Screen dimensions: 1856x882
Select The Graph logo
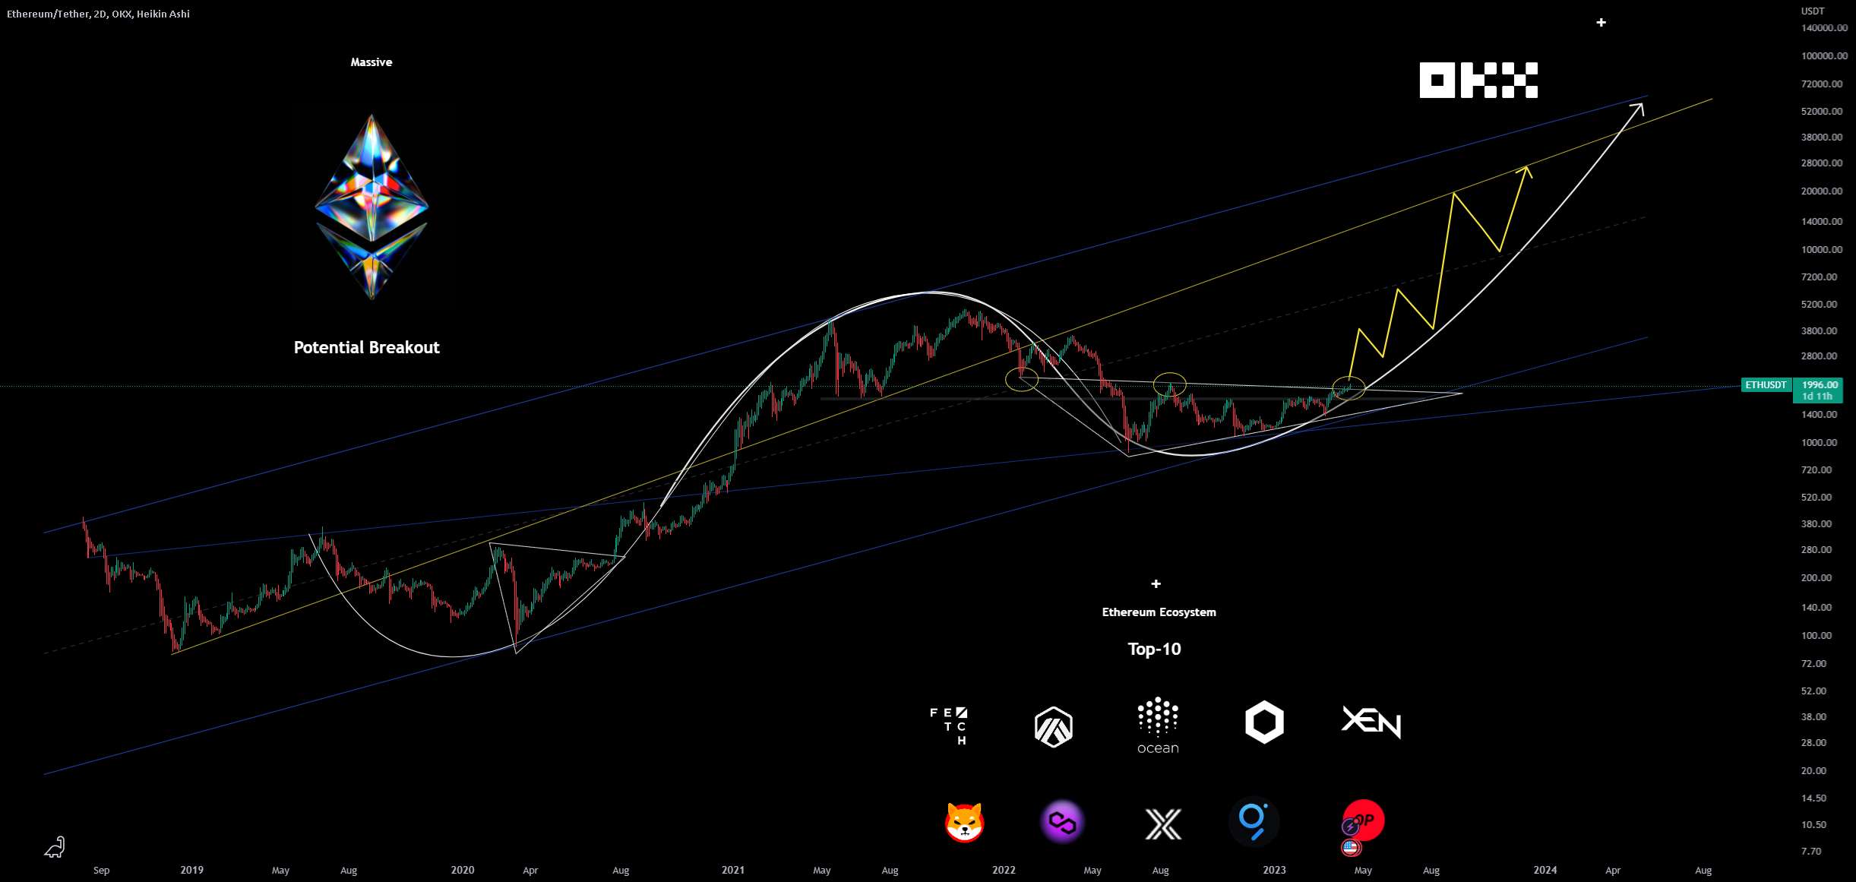point(1254,822)
